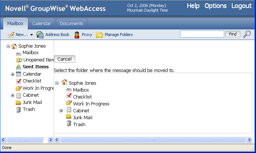Screen dimensions: 256x153
Task: Click the search text field
Action: pos(202,34)
